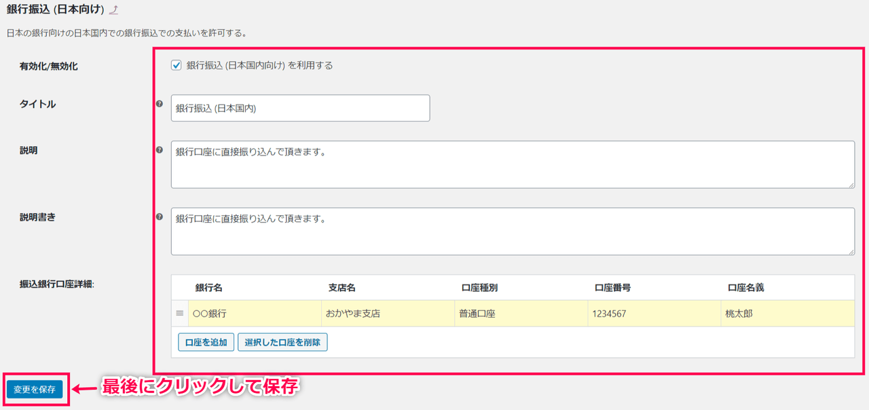Select the おかやま支店 branch cell
Viewport: 869px width, 410px height.
[x=388, y=314]
